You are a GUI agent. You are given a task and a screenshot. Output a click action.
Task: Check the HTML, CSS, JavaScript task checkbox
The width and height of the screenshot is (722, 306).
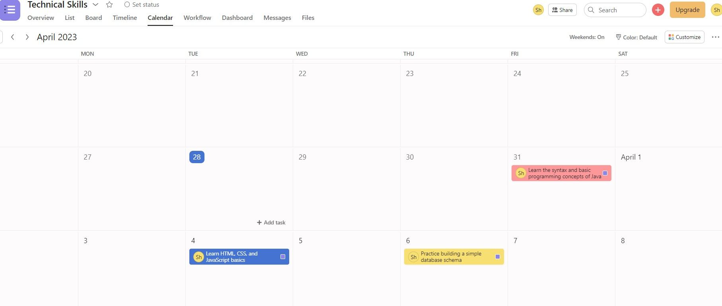[283, 257]
